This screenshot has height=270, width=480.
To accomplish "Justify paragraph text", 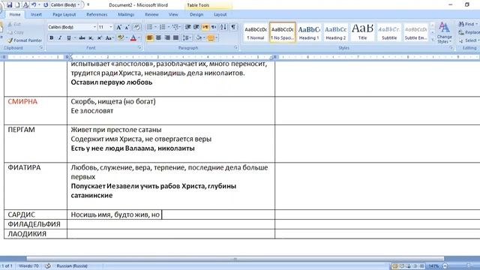I will [x=175, y=38].
